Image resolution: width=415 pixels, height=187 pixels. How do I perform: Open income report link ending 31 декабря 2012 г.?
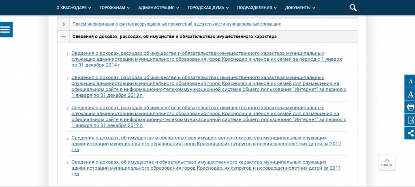(209, 117)
